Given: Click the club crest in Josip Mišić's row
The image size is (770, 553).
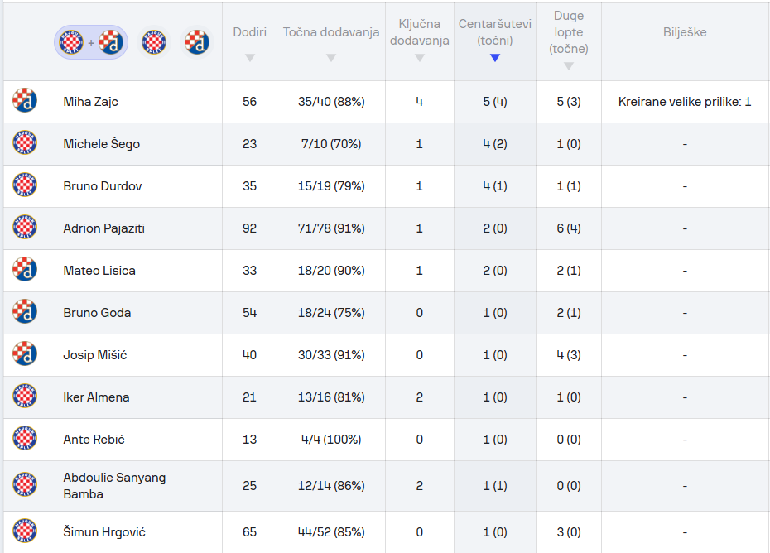Looking at the screenshot, I should point(25,354).
